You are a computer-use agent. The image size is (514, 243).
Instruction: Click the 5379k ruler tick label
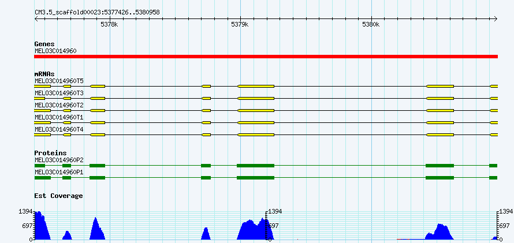click(240, 25)
